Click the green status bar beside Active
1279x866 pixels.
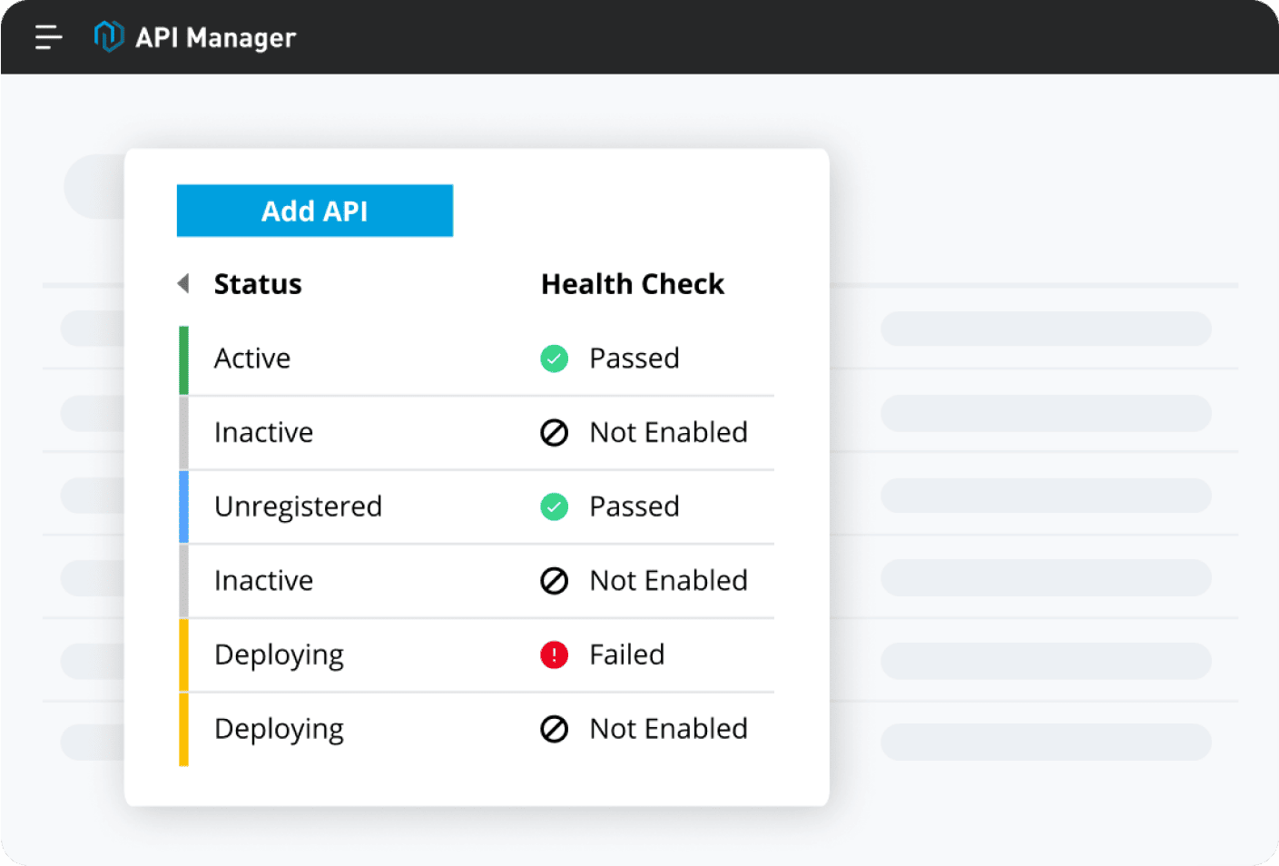coord(183,358)
